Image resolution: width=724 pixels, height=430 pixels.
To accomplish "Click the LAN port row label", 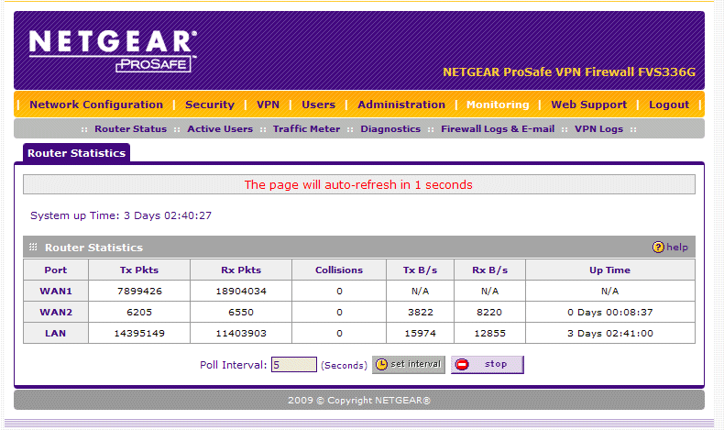I will tap(56, 333).
